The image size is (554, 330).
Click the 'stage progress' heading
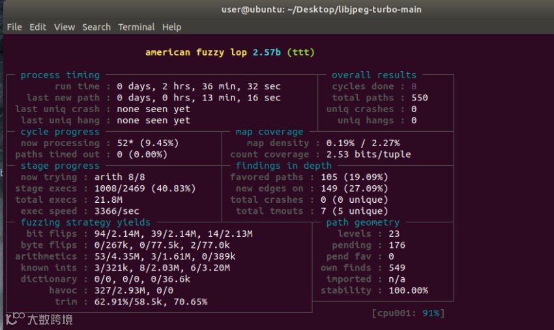[x=60, y=166]
